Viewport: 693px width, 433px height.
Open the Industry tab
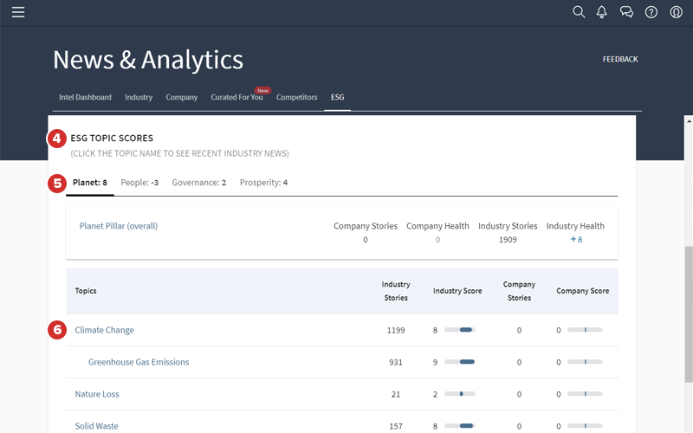tap(139, 98)
